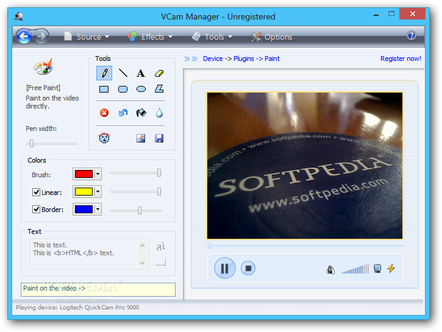The image size is (442, 332).
Task: Click the text font 'a' icon
Action: coord(161,247)
